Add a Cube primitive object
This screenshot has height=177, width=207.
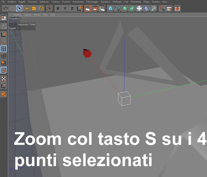click(110, 9)
